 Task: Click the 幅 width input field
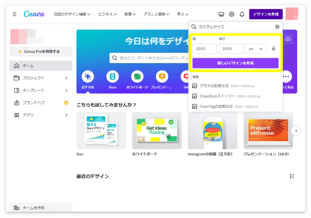205,49
